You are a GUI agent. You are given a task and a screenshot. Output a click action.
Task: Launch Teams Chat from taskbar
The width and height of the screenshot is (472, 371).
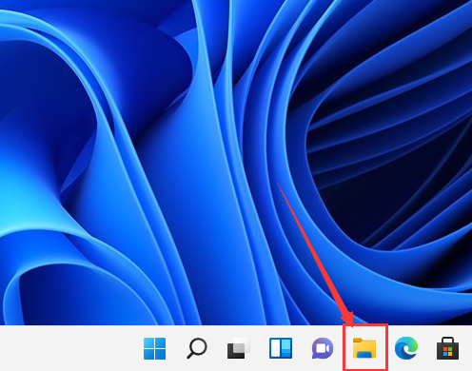pos(323,349)
